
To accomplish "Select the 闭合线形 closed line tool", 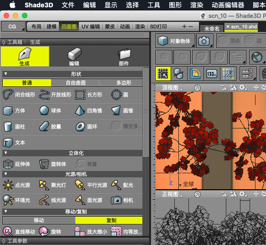I will [19, 95].
